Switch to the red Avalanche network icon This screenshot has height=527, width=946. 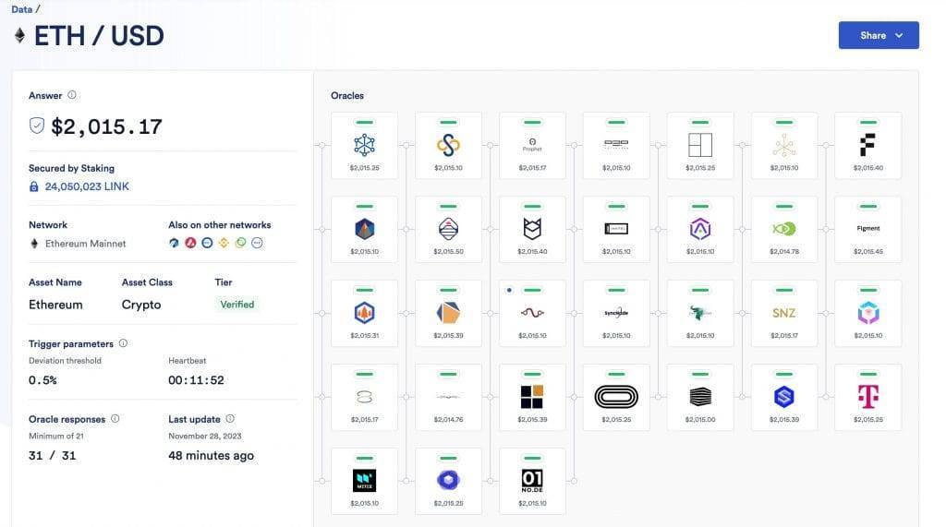190,243
